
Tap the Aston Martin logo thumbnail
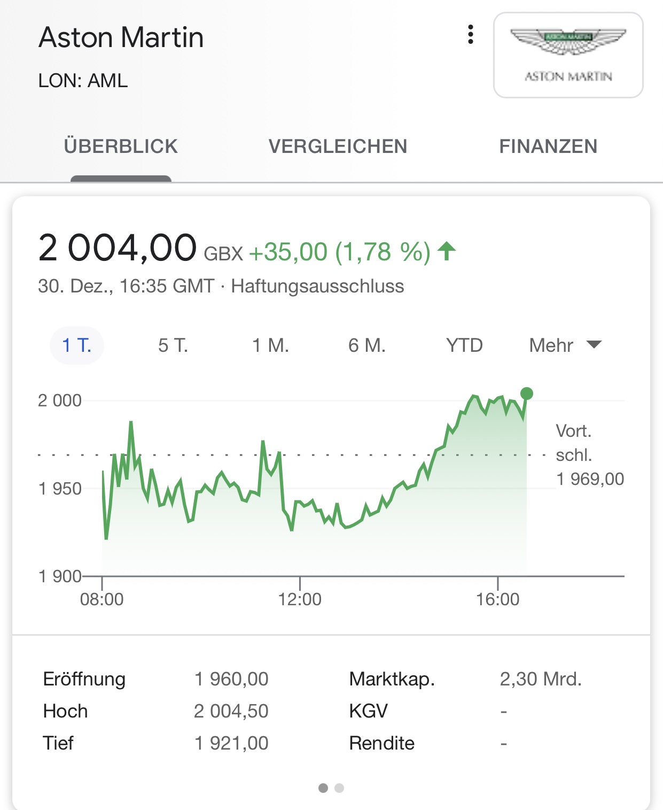click(x=568, y=55)
